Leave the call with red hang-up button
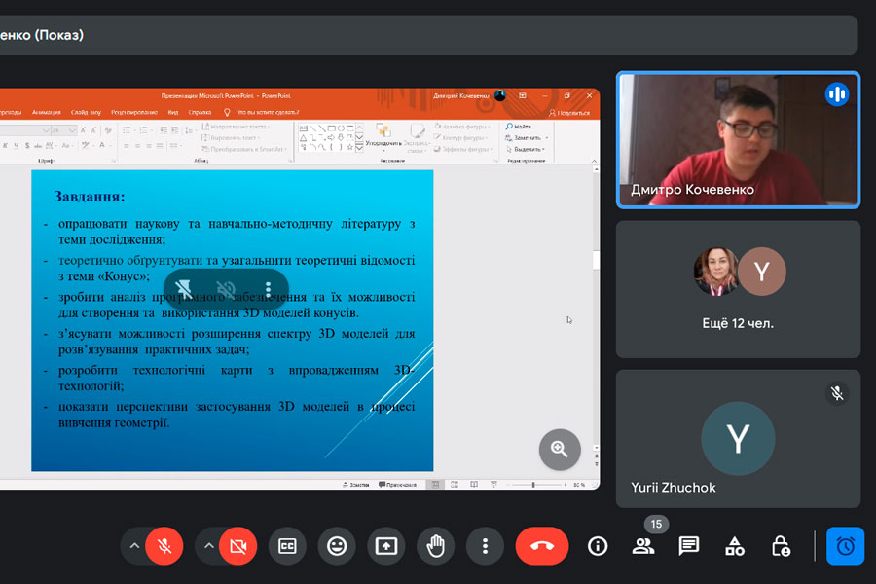 coord(542,546)
